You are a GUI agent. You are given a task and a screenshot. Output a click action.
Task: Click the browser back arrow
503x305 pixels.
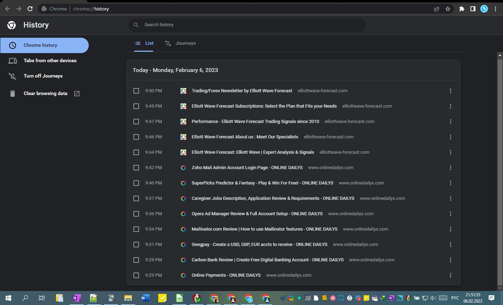tap(8, 9)
